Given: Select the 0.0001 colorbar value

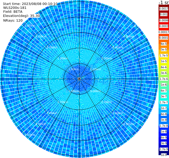Looking at the screenshot, I should click(164, 38).
